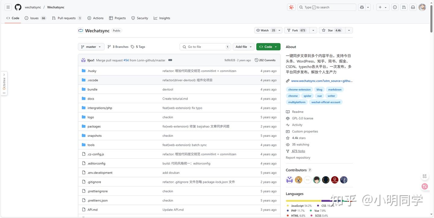Open the chrome-extension topic tag
Viewport: 434px width, 218px height.
[299, 89]
